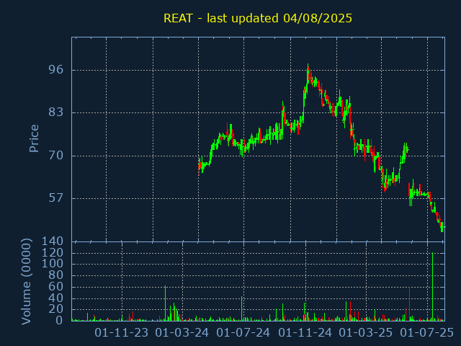The width and height of the screenshot is (461, 346).
Task: Click the date label 01-07-25
Action: 427,333
